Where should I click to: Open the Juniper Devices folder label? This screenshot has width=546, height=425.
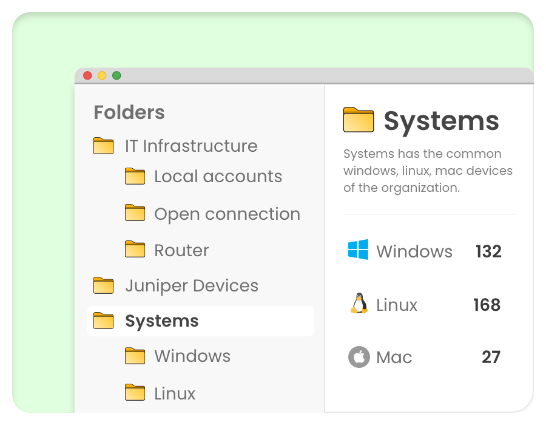(x=191, y=286)
